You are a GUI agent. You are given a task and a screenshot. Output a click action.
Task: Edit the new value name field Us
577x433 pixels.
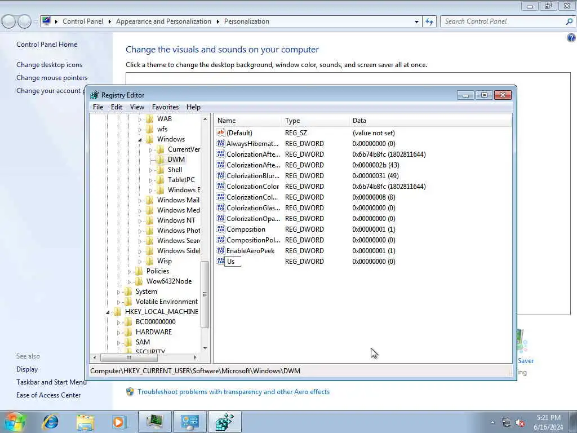pos(233,262)
